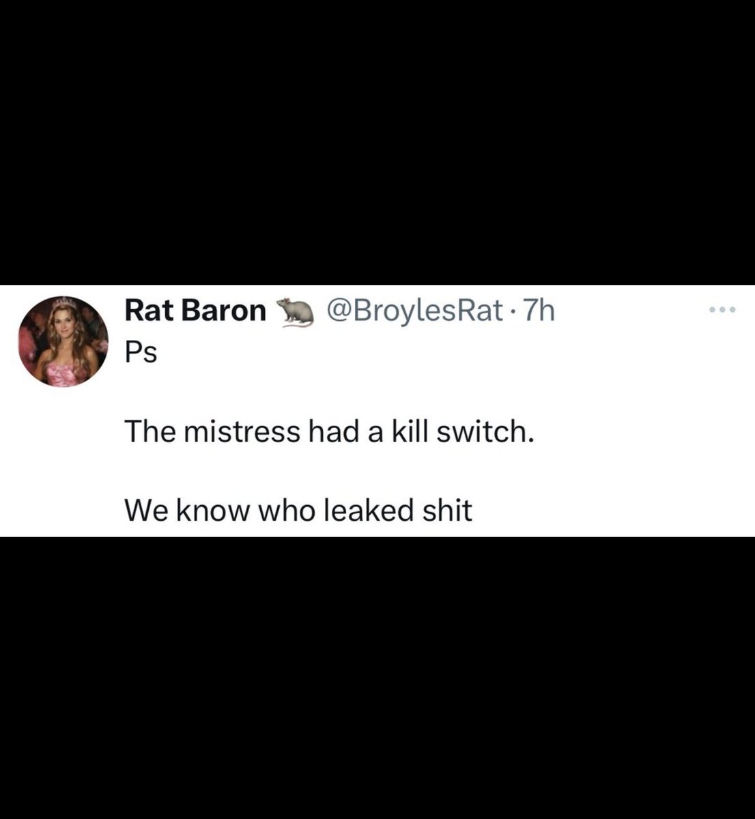Click the 'Ps' line of the tweet
Screen dimensions: 755x819
141,354
